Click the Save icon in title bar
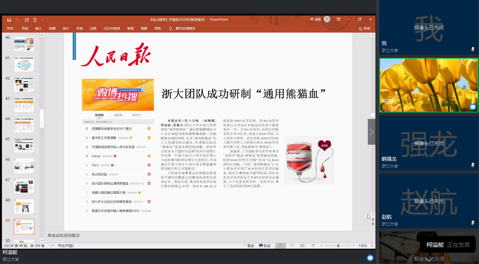The width and height of the screenshot is (479, 264). click(x=9, y=20)
